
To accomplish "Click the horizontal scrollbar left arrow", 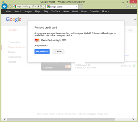I will click(5, 119).
